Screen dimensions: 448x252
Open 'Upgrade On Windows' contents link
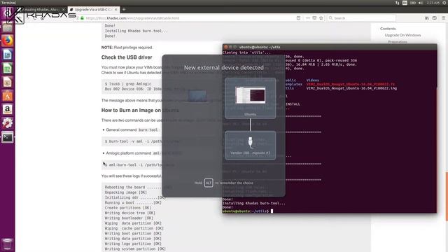click(402, 35)
